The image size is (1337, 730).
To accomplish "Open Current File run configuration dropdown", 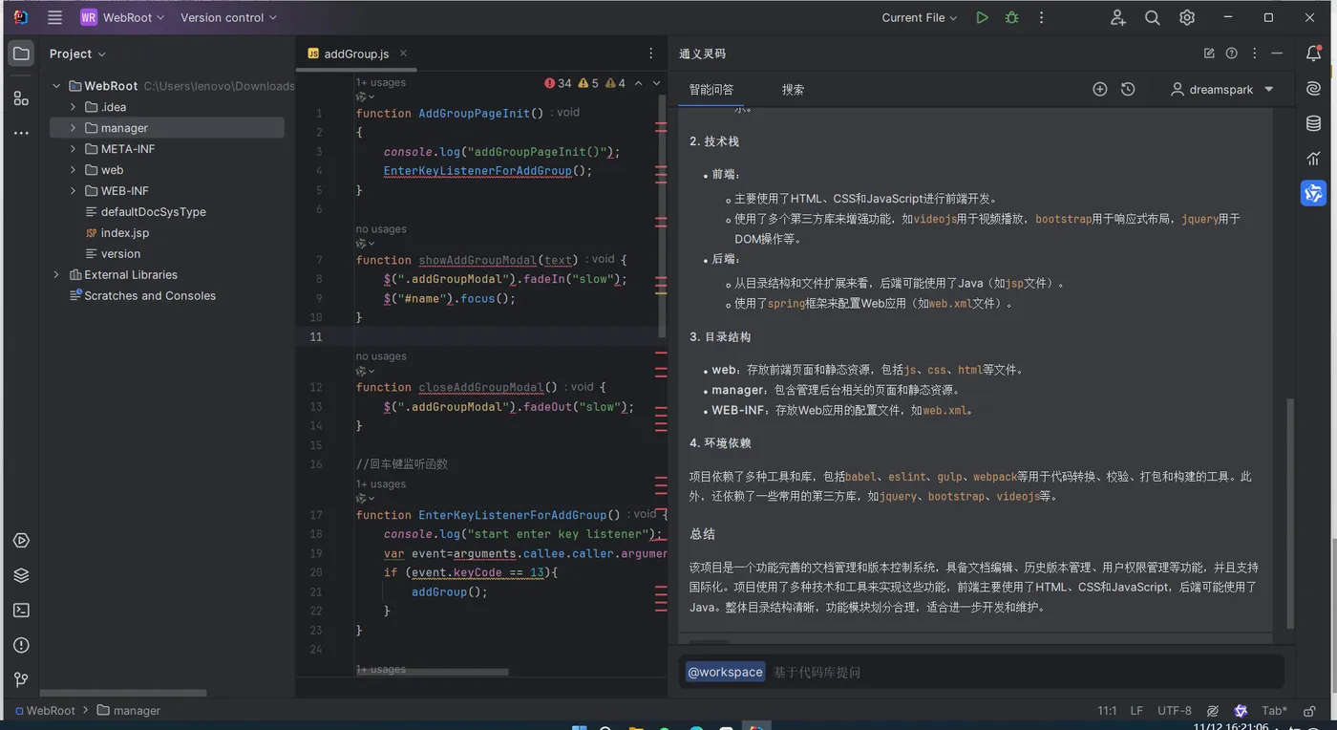I will pos(921,17).
